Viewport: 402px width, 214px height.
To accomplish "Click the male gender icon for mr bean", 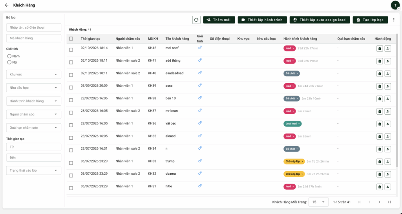I will coord(200,110).
